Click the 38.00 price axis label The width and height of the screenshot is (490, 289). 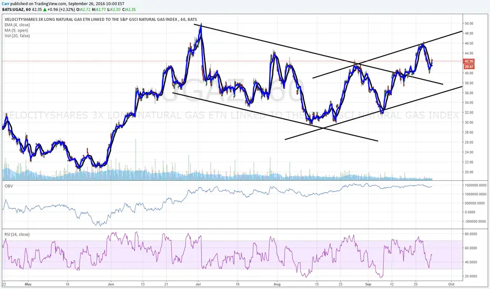click(469, 83)
